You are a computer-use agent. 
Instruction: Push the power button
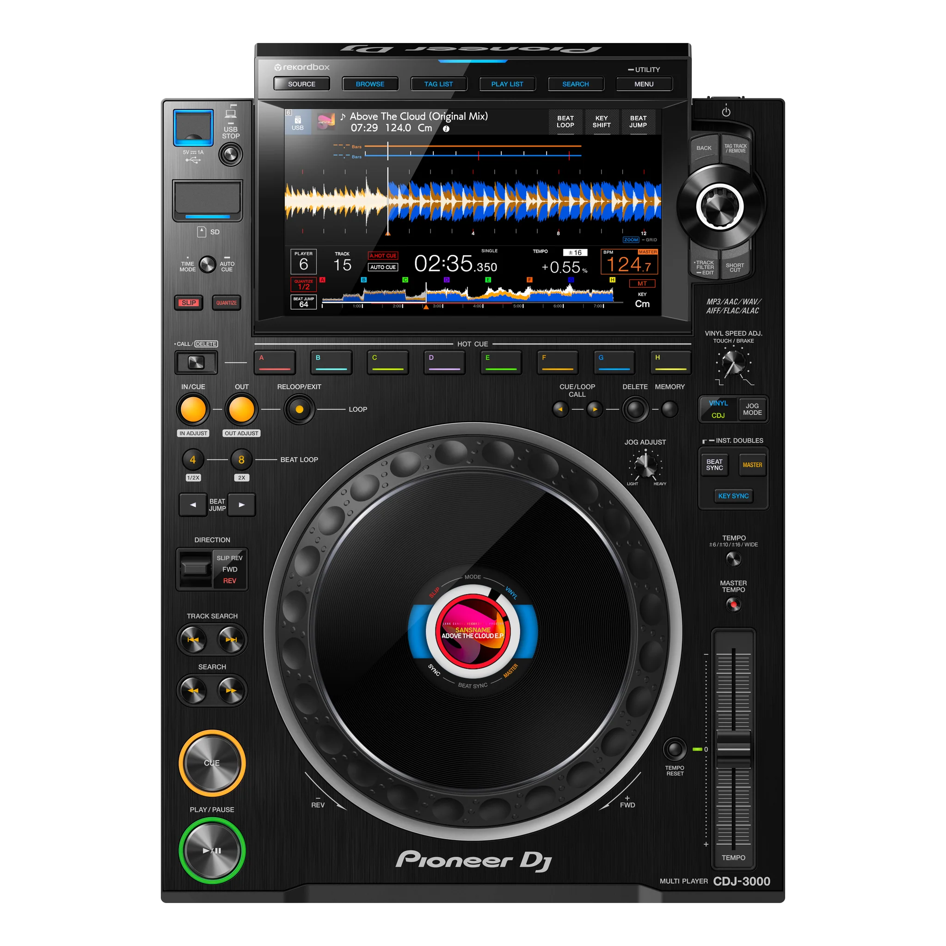pyautogui.click(x=726, y=111)
